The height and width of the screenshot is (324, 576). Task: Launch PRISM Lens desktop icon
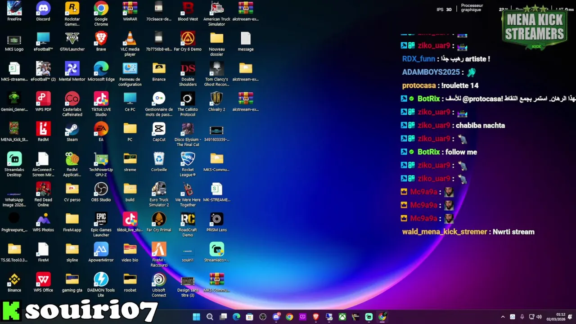tap(216, 222)
